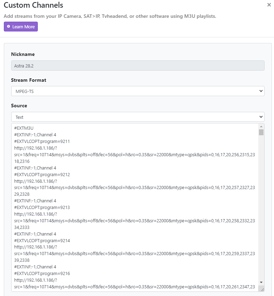
Task: Focus the Nickname field showing Astra 28.2
Action: (x=138, y=66)
